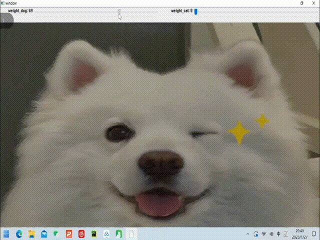The width and height of the screenshot is (320, 240).
Task: Click the weight_dog: 69 label
Action: [x=20, y=10]
